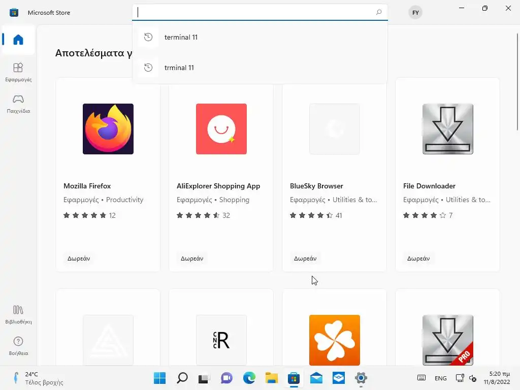Click the CNC R app icon
This screenshot has width=520, height=390.
point(221,340)
